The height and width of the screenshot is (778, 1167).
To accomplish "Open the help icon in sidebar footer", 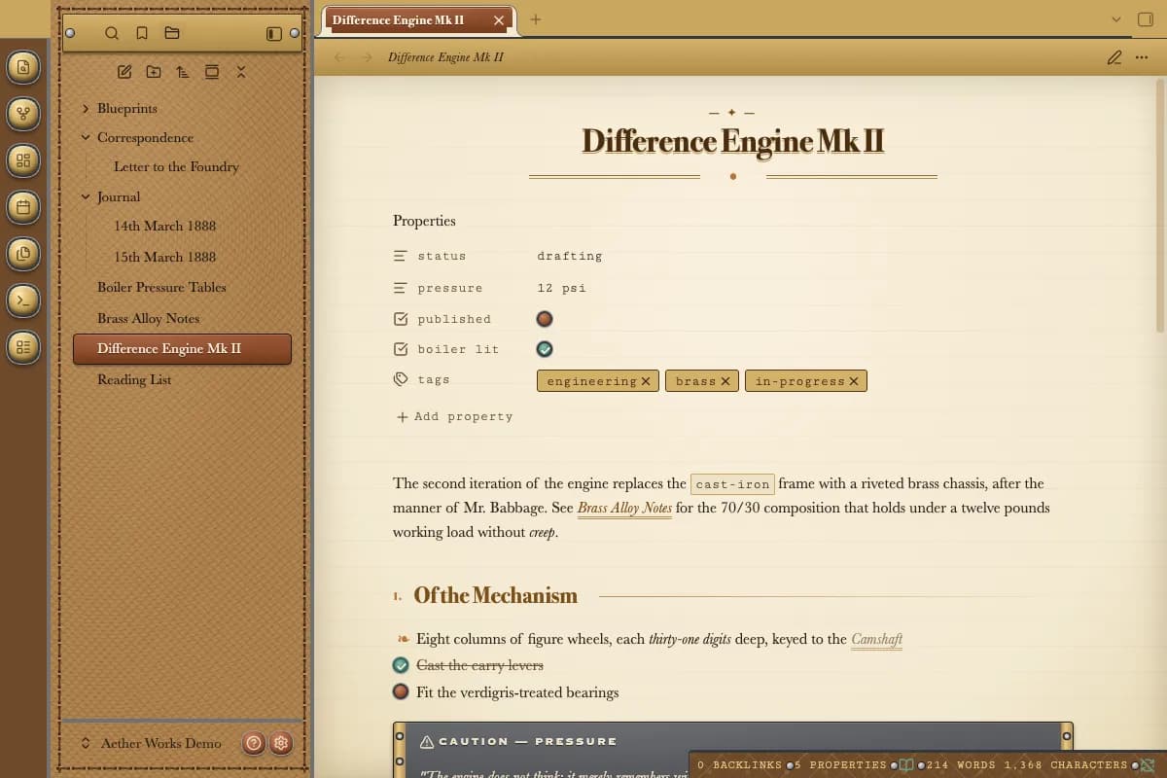I will pyautogui.click(x=253, y=743).
